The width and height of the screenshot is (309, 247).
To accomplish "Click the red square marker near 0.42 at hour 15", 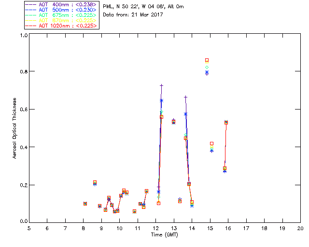I will (211, 144).
